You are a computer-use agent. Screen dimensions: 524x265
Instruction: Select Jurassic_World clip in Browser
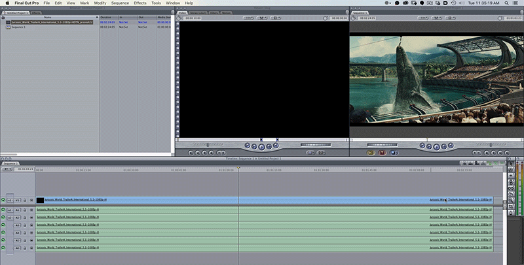(x=52, y=22)
